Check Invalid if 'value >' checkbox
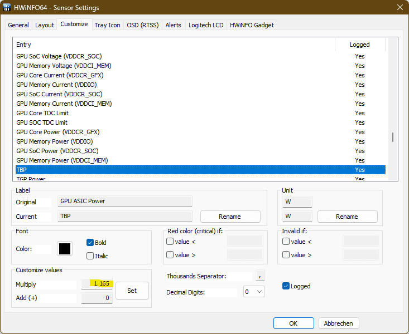The width and height of the screenshot is (409, 334). point(286,254)
